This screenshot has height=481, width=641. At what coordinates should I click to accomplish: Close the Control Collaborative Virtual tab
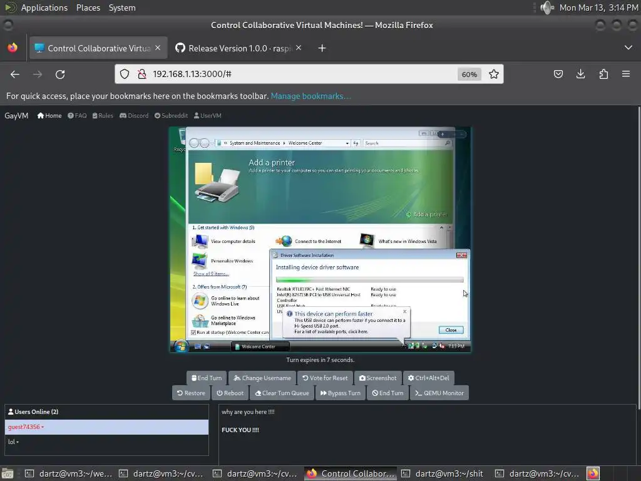pos(158,48)
